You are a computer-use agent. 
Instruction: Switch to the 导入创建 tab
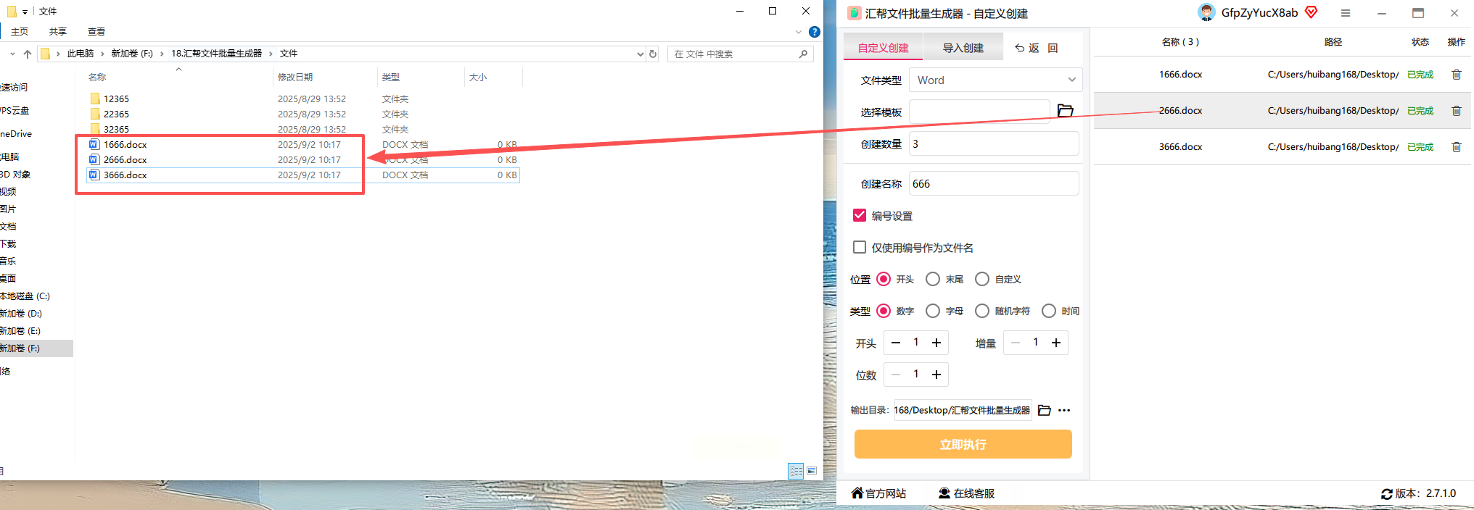tap(963, 48)
